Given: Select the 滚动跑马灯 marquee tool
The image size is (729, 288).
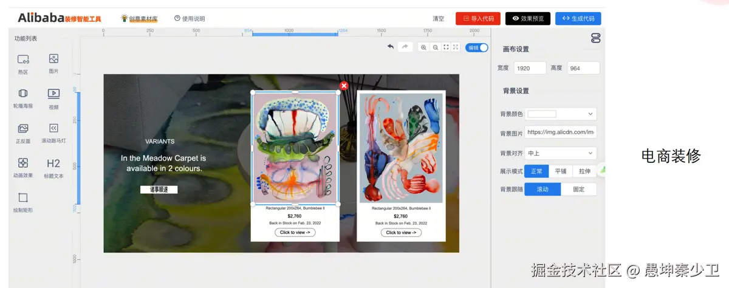Looking at the screenshot, I should [53, 132].
